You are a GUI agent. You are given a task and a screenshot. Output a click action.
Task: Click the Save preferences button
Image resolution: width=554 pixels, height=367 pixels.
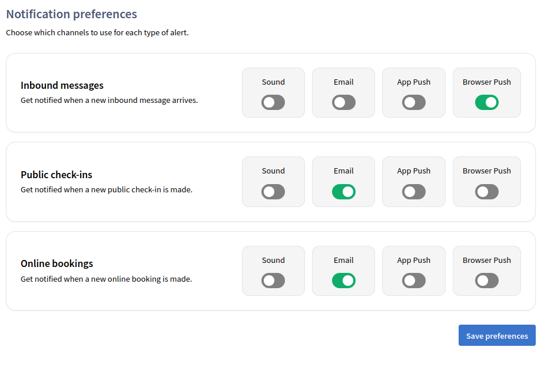click(x=497, y=336)
